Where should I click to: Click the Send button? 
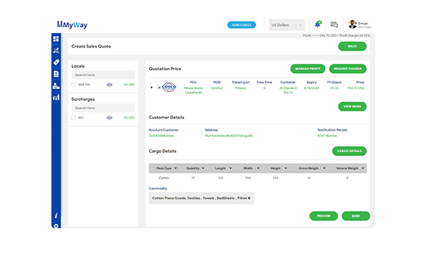355,216
